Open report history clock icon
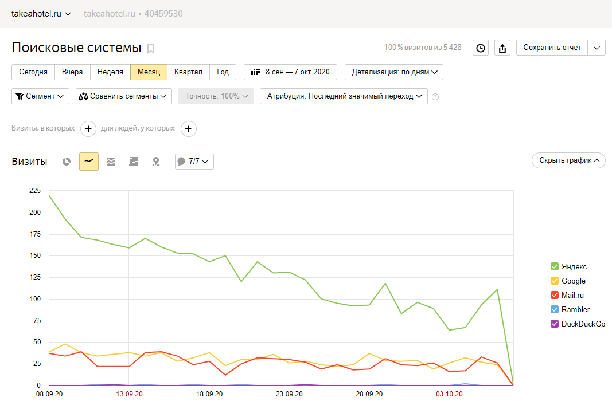Screen dimensions: 612x409 pyautogui.click(x=481, y=48)
